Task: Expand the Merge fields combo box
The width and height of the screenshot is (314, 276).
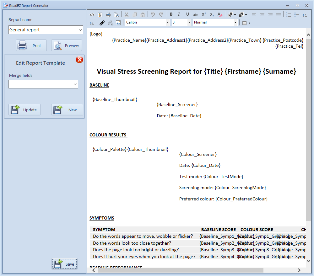Action: click(75, 84)
